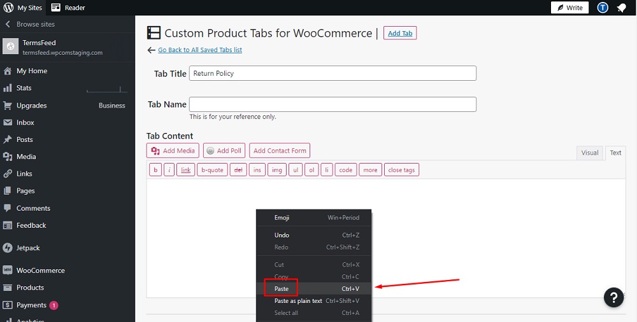Click the Business plan label
This screenshot has height=322, width=637.
pos(111,106)
